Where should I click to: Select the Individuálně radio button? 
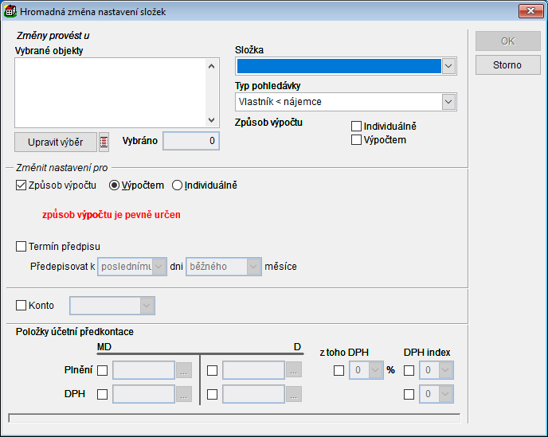point(178,185)
